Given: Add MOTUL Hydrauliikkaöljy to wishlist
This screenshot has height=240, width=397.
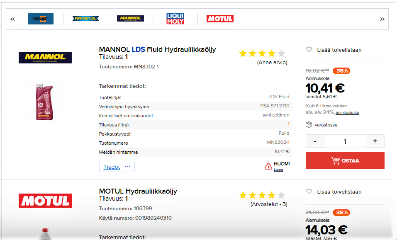Looking at the screenshot, I should (x=334, y=192).
